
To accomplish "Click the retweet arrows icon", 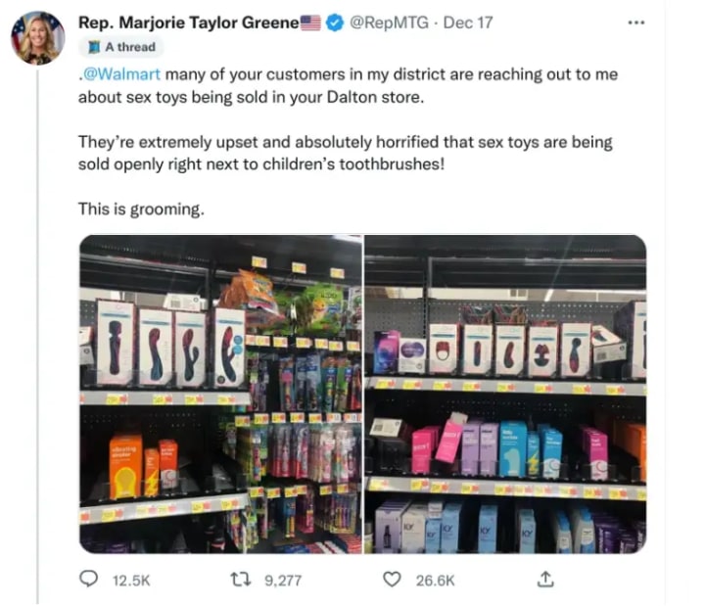I will (240, 580).
